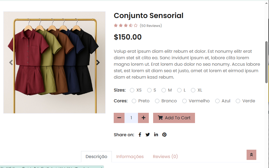This screenshot has width=269, height=168.
Task: Select size XS
Action: pos(132,90)
